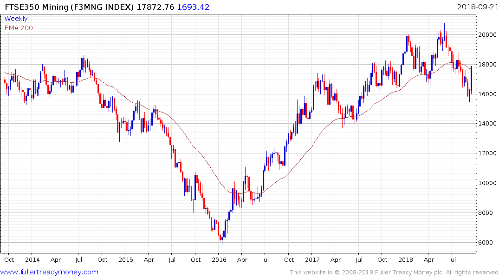
Task: Click the Fuller Treacy Money copyright notice
Action: pos(394,272)
